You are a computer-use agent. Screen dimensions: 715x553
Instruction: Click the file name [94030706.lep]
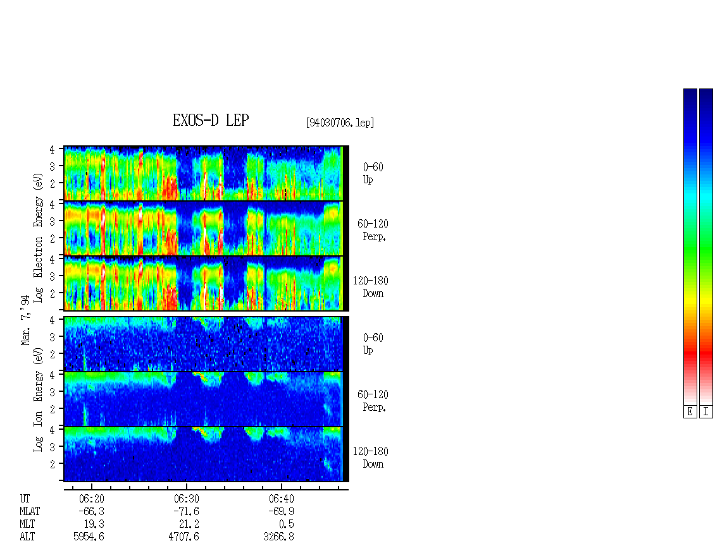tap(340, 123)
